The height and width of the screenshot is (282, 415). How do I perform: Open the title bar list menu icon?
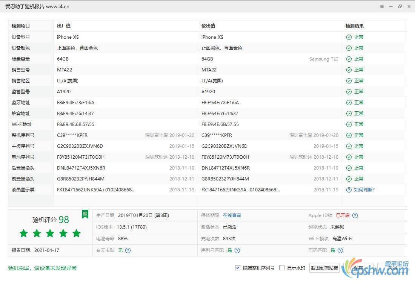tap(382, 6)
